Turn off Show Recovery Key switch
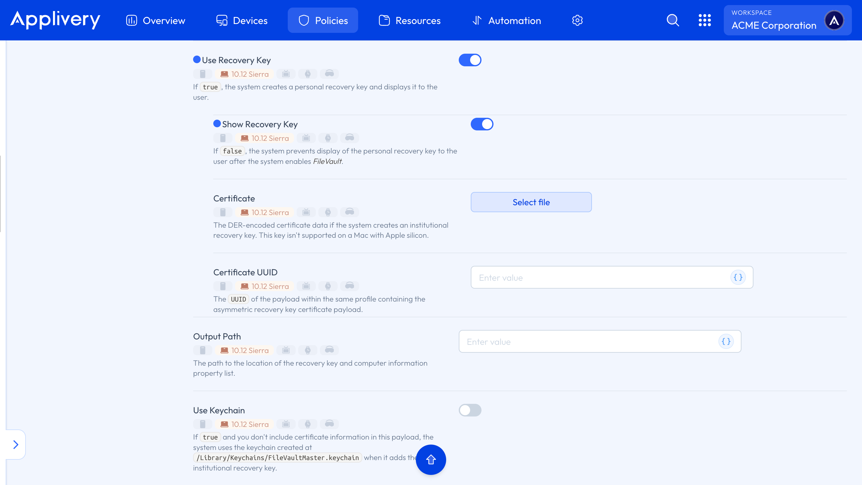 click(482, 124)
